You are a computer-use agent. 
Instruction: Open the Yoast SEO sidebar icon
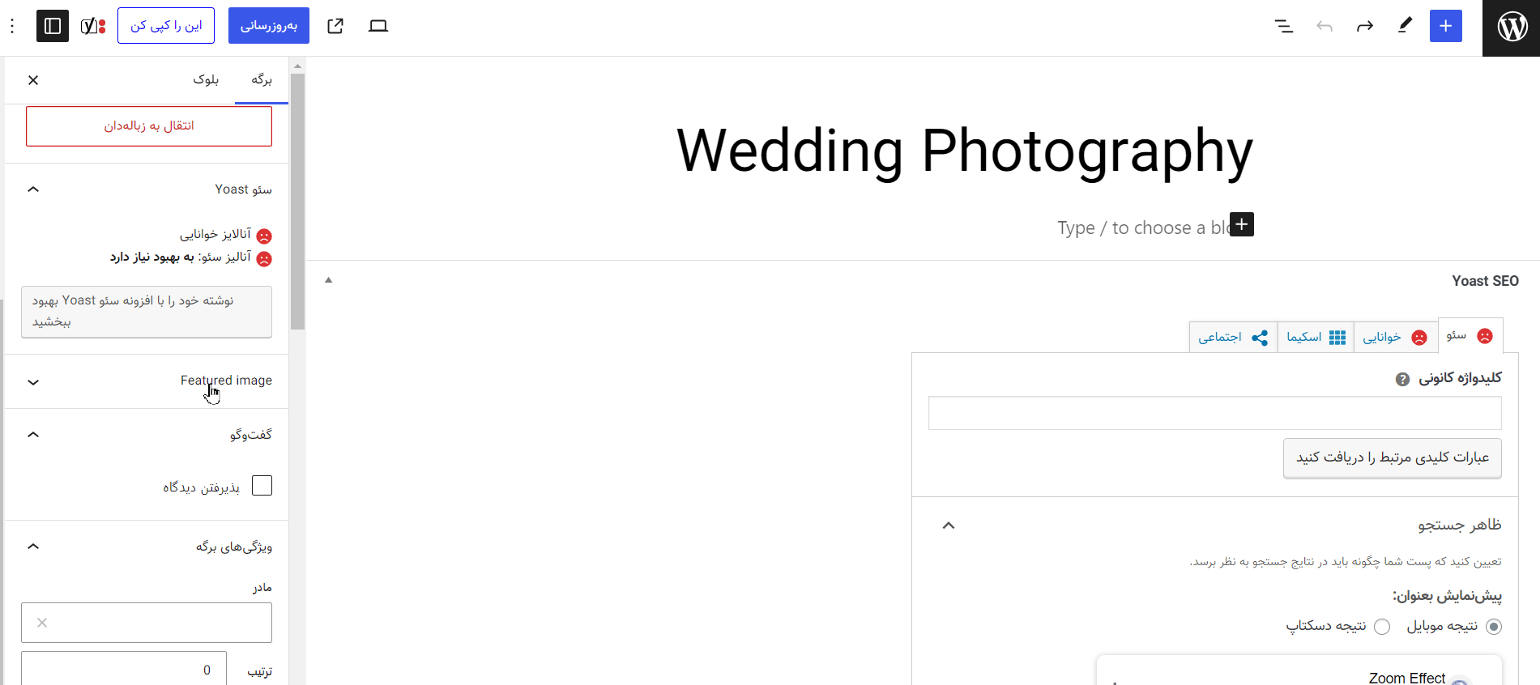pyautogui.click(x=93, y=26)
